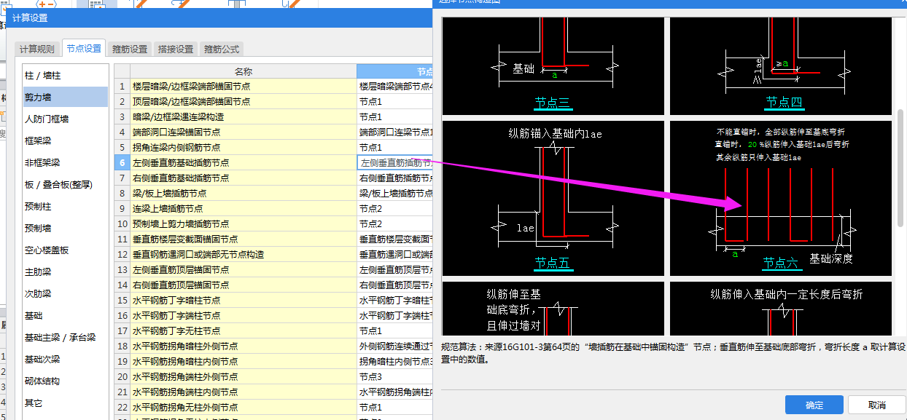Image resolution: width=907 pixels, height=420 pixels.
Task: Select 砌体结构 in the component list
Action: (66, 381)
